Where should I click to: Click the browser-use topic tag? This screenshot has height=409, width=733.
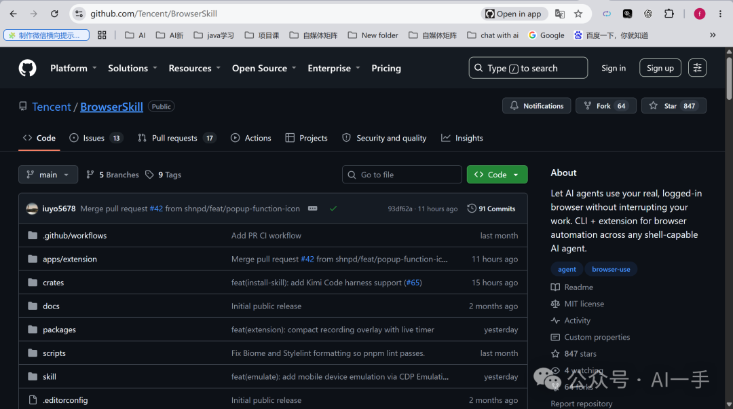611,269
